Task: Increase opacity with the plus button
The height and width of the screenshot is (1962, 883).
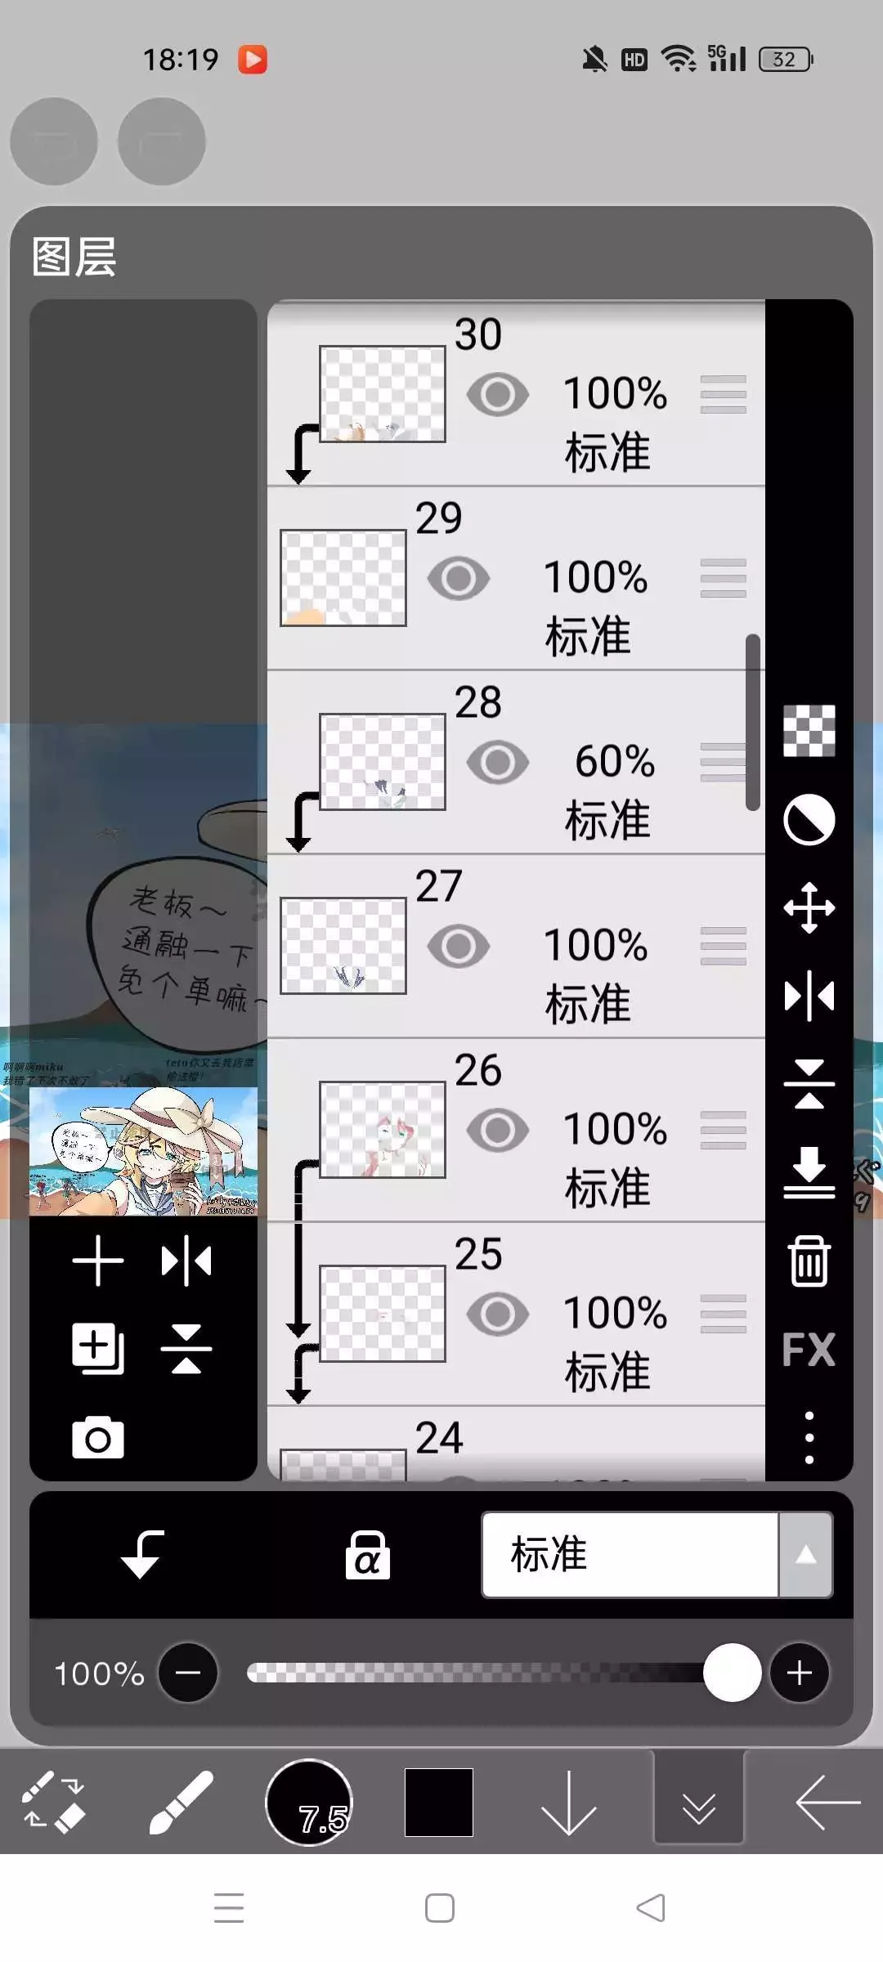Action: [x=799, y=1673]
